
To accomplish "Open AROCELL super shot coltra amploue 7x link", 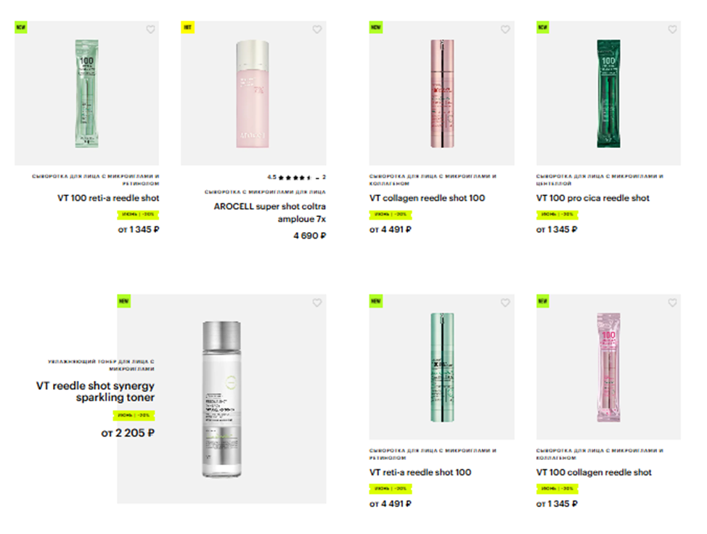I will (269, 213).
